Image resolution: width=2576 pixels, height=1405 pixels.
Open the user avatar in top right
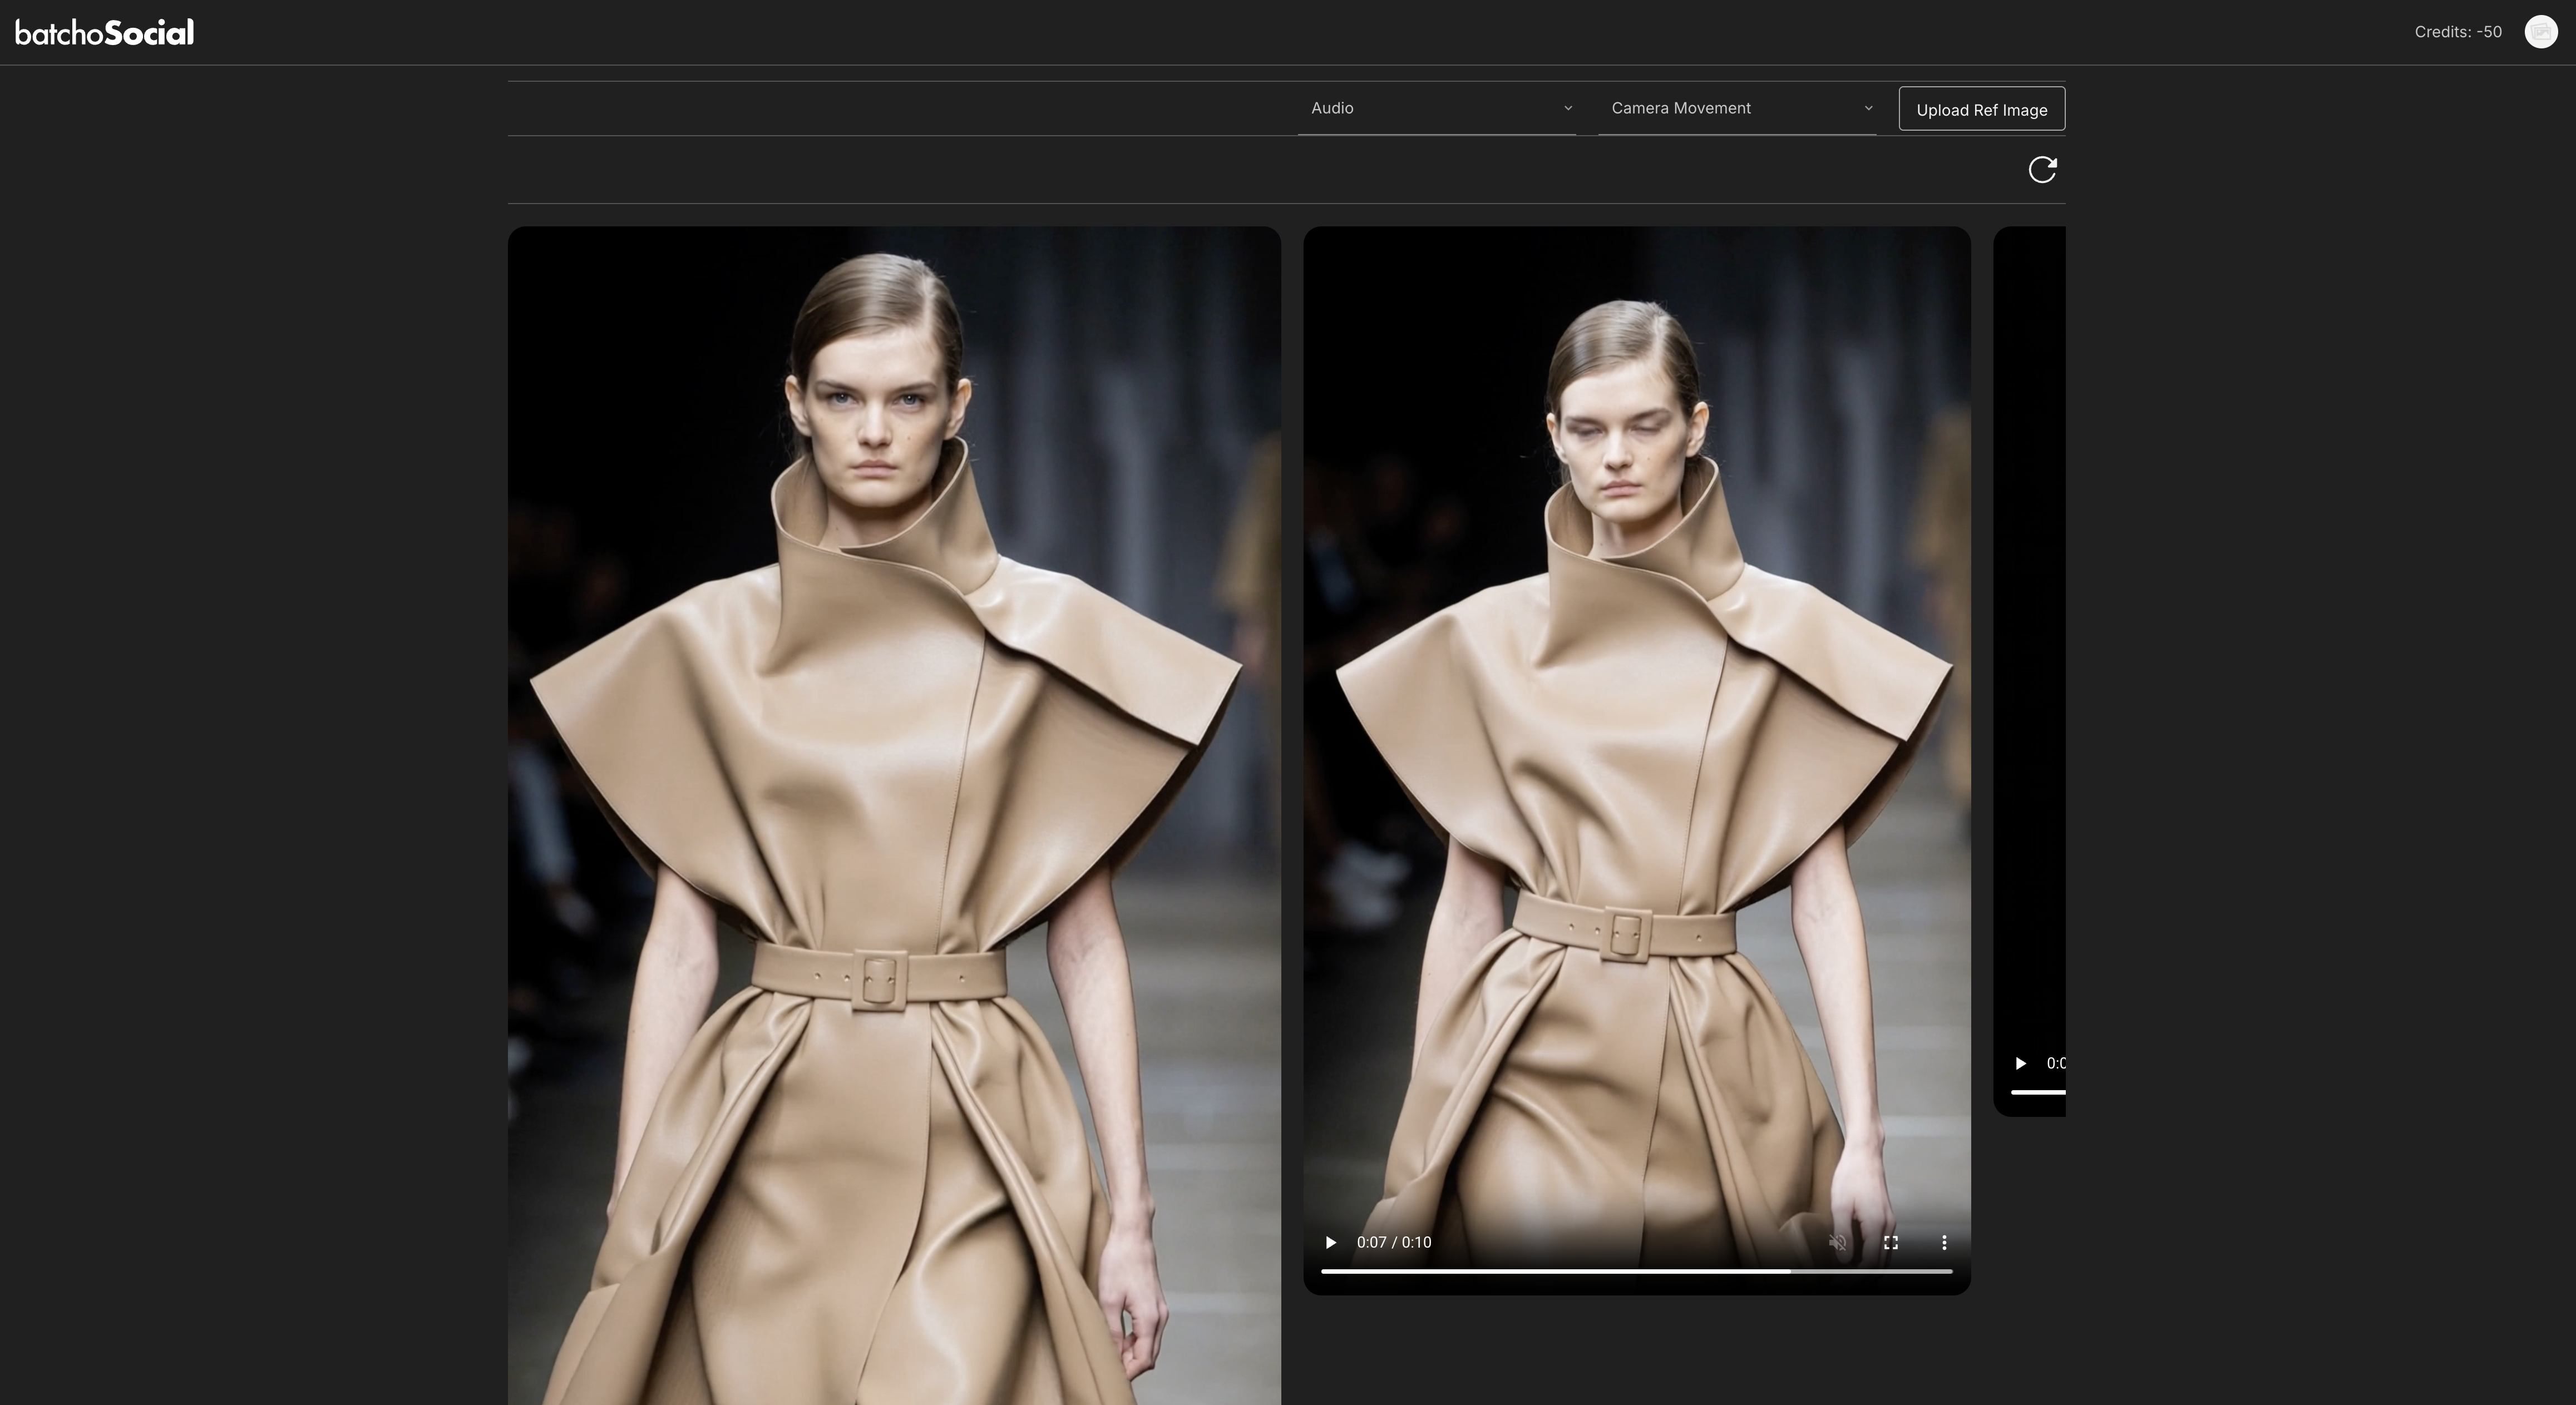pos(2540,32)
